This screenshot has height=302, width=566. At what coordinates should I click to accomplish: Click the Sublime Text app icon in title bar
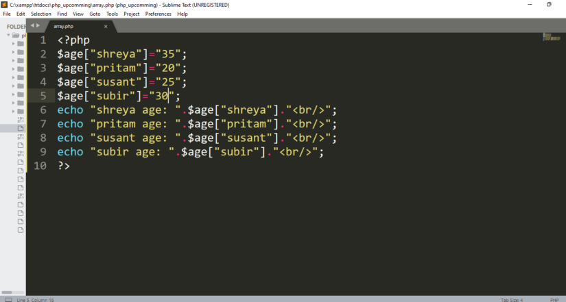[4, 4]
